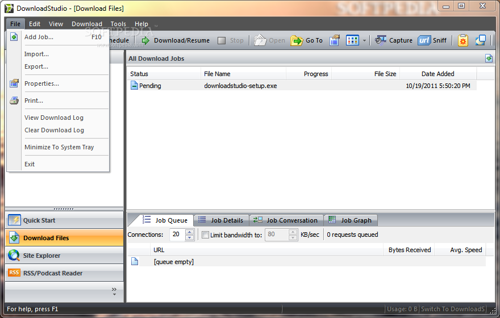500x318 pixels.
Task: Click the add job icon in All Download Jobs header
Action: point(489,58)
